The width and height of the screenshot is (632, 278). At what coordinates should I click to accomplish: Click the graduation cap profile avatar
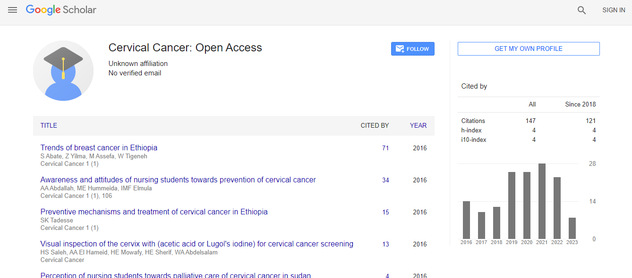63,71
